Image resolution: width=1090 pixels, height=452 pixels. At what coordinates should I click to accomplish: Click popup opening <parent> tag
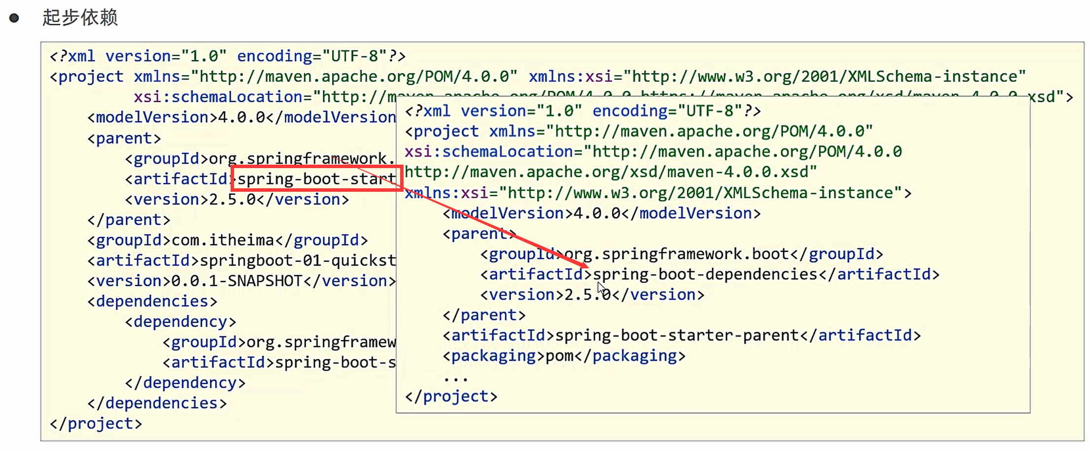(x=479, y=234)
